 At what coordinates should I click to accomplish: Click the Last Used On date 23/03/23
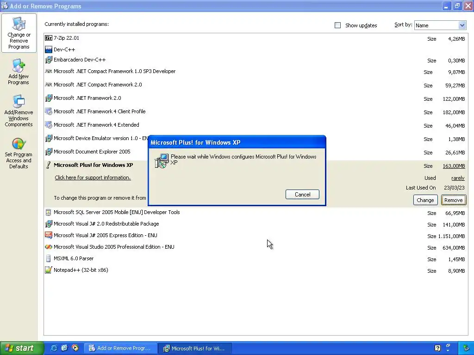[454, 188]
